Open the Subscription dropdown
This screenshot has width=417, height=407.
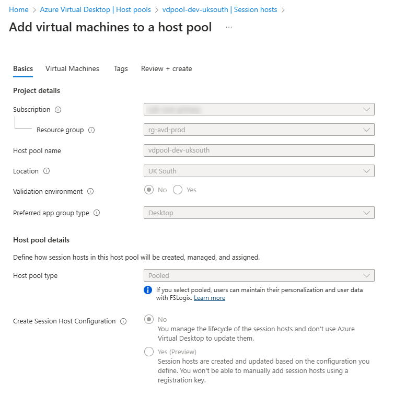[259, 109]
